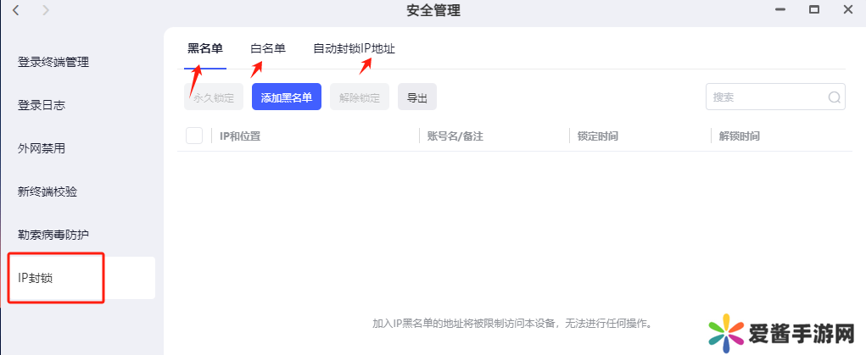This screenshot has width=866, height=355.
Task: Close the 安全管理 window
Action: coord(847,10)
